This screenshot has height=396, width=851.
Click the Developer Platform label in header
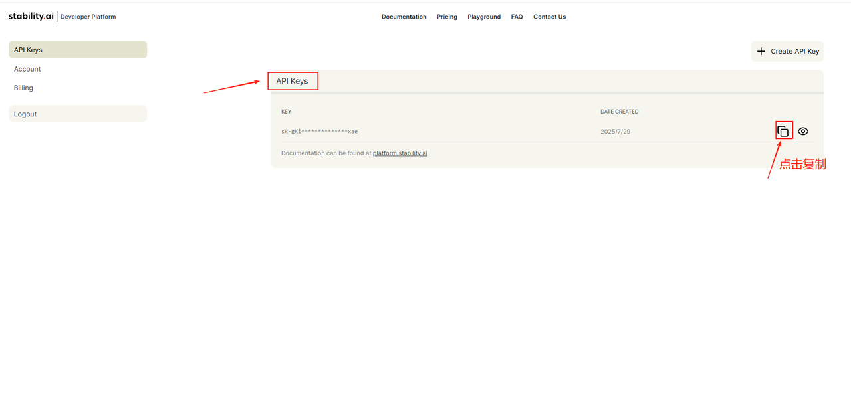[88, 17]
